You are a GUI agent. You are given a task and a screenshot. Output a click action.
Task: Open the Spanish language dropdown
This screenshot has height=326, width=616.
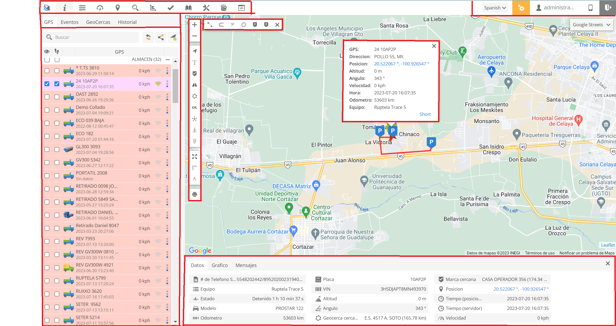(x=495, y=8)
